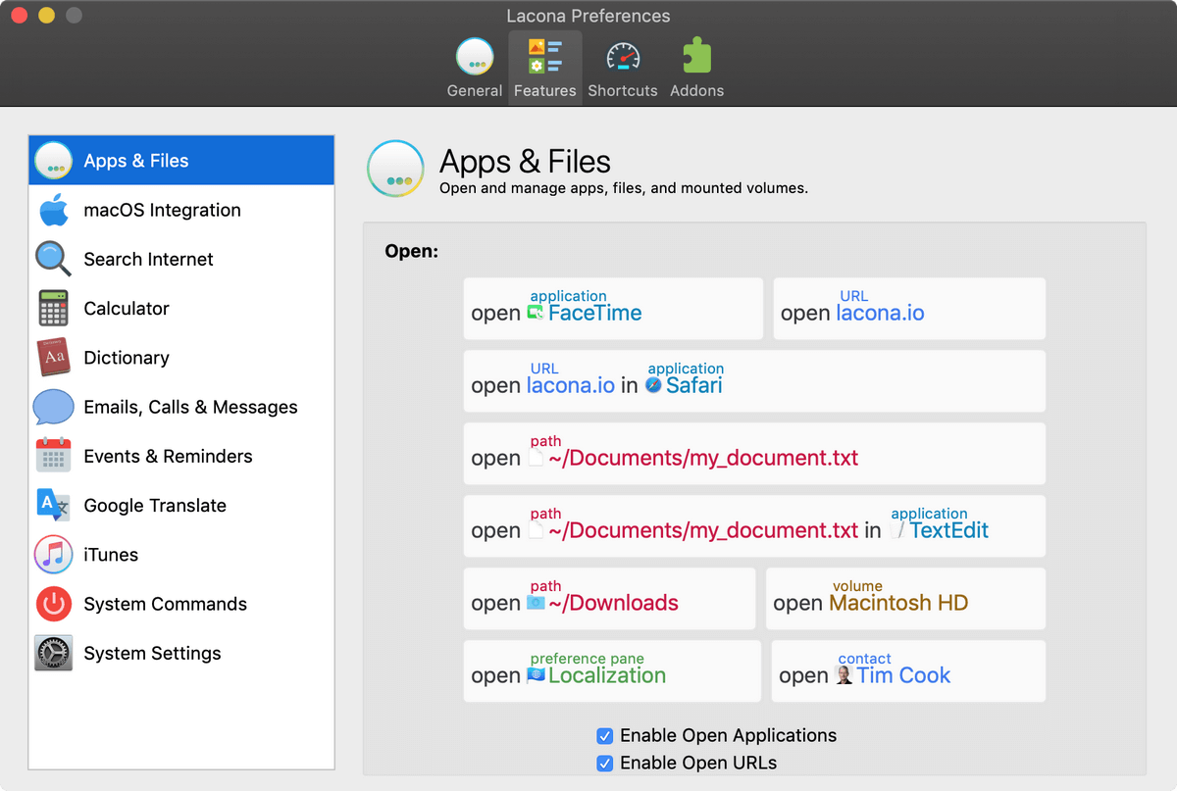
Task: Open the Dictionary book icon
Action: pyautogui.click(x=53, y=358)
